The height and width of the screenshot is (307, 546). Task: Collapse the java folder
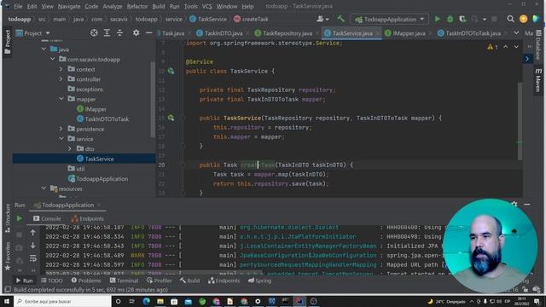point(44,49)
